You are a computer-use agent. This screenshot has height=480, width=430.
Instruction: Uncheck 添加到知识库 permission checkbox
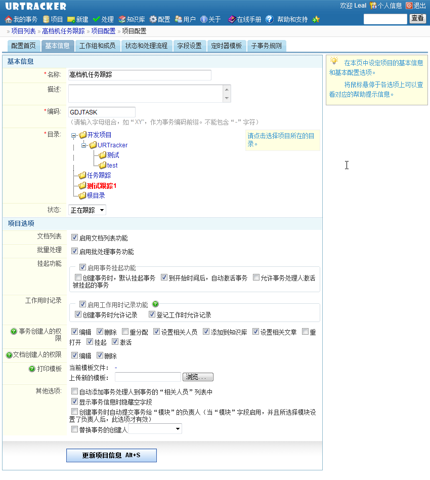tap(206, 332)
